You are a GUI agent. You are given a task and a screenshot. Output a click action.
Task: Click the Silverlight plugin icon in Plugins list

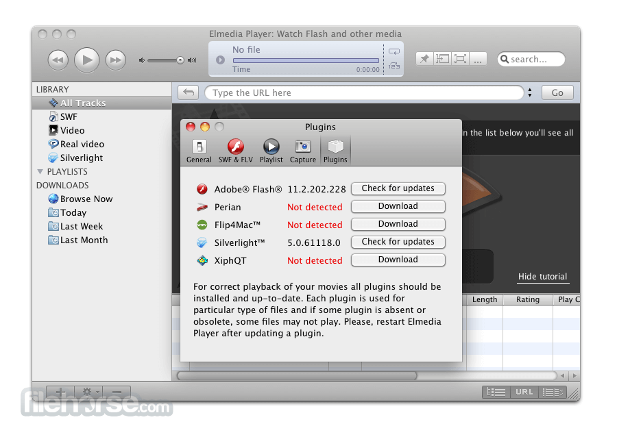point(202,242)
